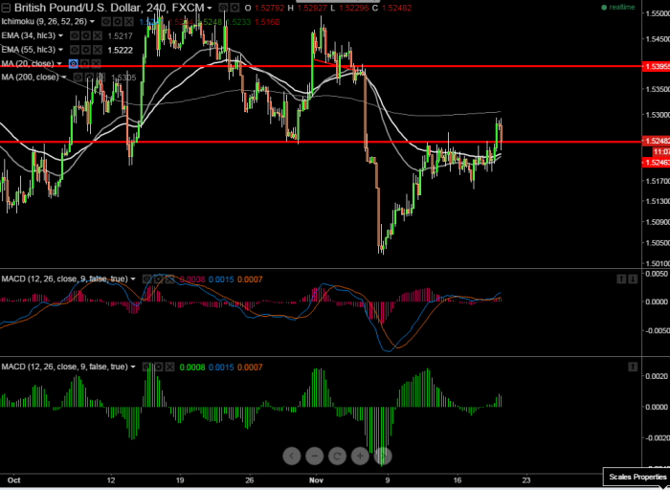The height and width of the screenshot is (490, 670).
Task: Toggle visibility of main GBP/USD series
Action: [x=223, y=8]
